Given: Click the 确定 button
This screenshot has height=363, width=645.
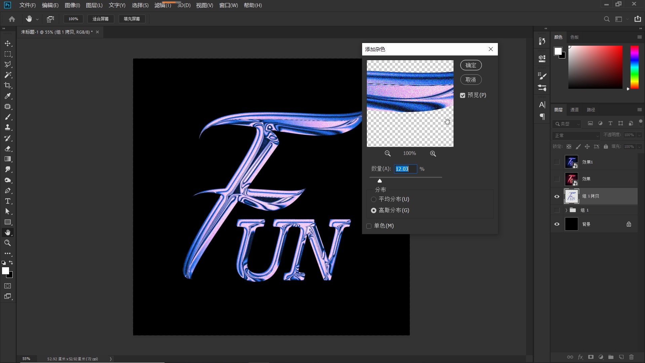Looking at the screenshot, I should pos(471,65).
